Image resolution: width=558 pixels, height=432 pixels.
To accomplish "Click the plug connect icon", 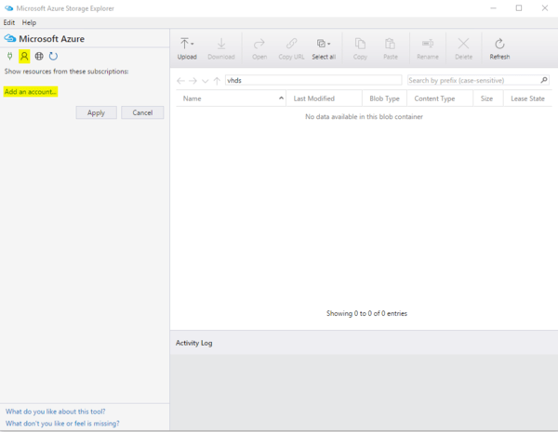I will (x=10, y=56).
